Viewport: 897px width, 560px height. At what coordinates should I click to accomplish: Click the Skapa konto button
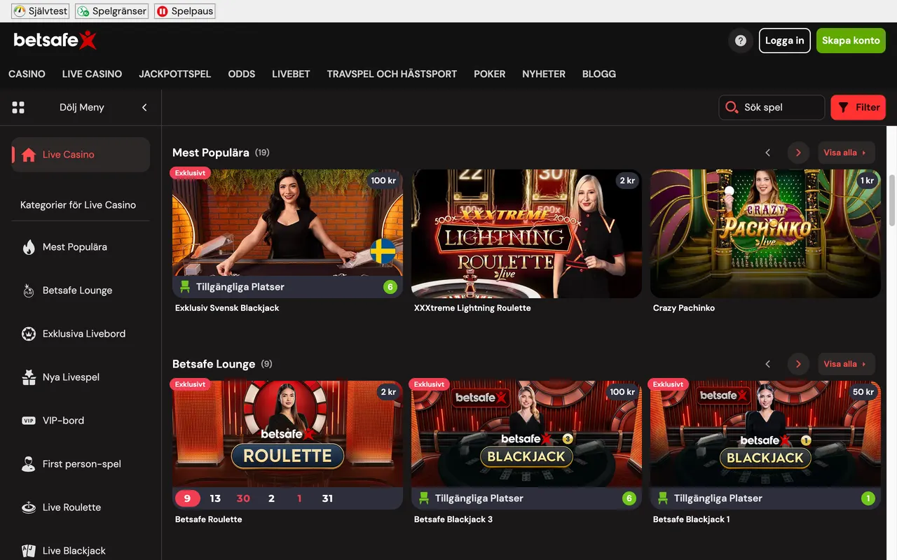pyautogui.click(x=851, y=41)
